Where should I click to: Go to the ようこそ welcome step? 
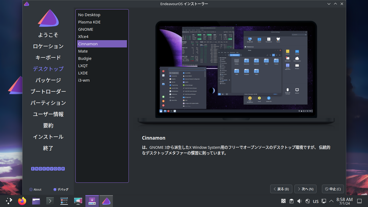48,35
